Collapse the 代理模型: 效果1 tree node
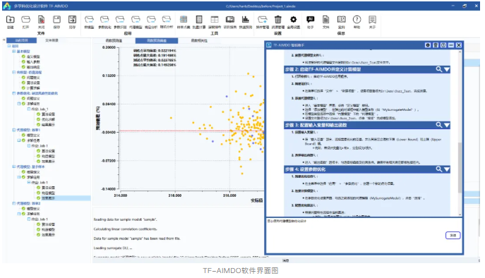485x278 pixels. (x=14, y=130)
